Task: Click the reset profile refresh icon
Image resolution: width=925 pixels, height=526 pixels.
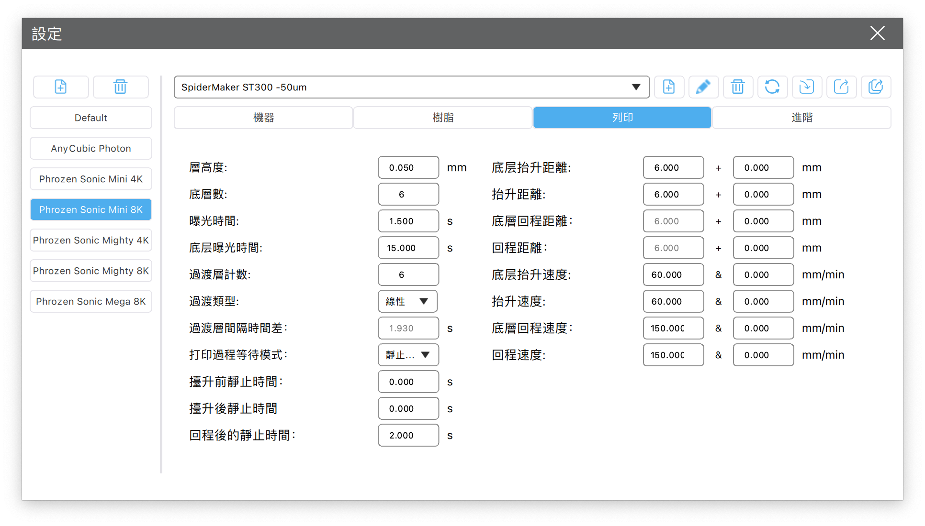Action: point(772,87)
